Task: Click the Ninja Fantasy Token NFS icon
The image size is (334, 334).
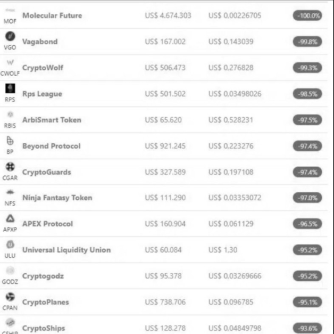Action: click(10, 192)
